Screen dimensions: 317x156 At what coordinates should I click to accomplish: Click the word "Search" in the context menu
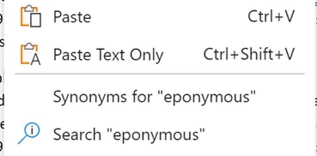pos(77,134)
